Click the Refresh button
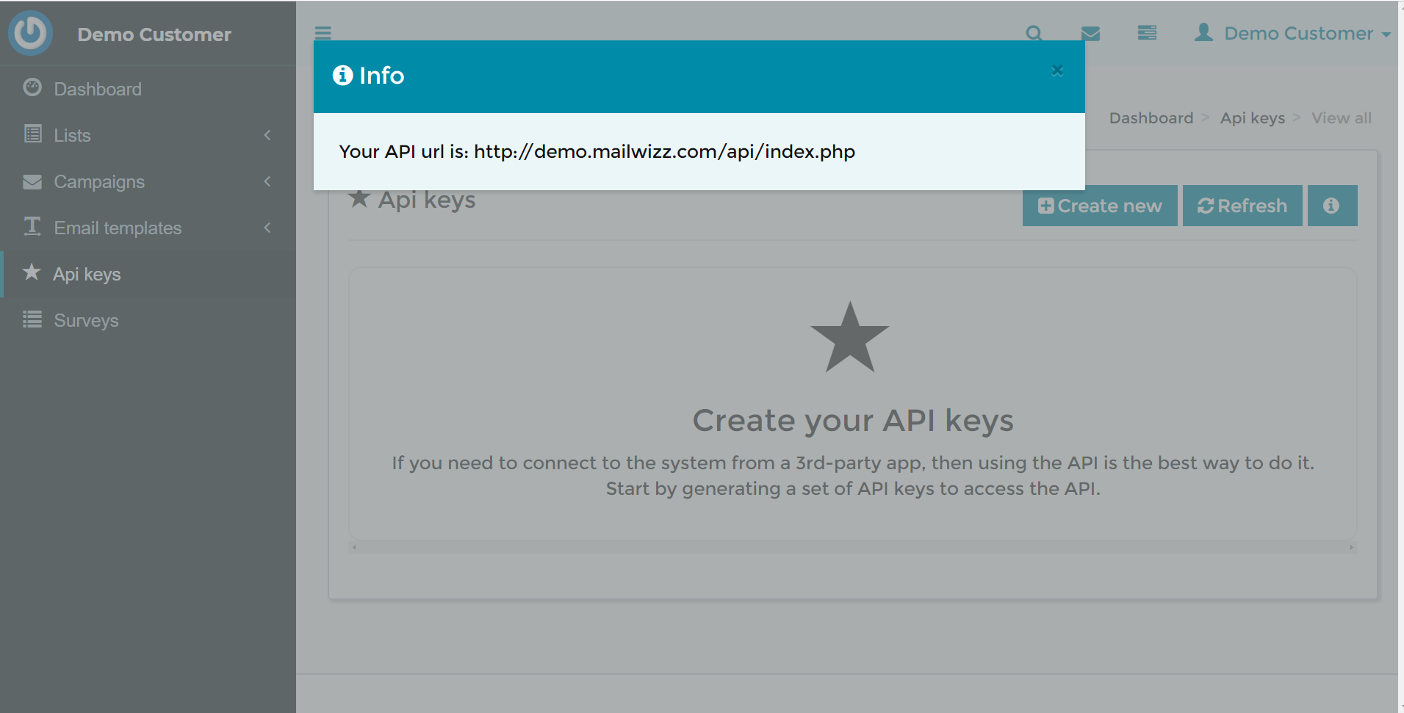This screenshot has height=713, width=1404. (1242, 206)
